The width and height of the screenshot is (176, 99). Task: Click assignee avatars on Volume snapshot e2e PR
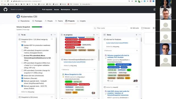click(x=136, y=81)
